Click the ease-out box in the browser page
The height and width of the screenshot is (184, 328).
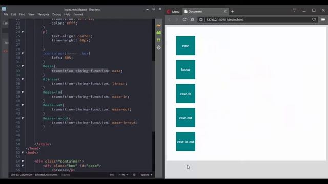point(186,118)
